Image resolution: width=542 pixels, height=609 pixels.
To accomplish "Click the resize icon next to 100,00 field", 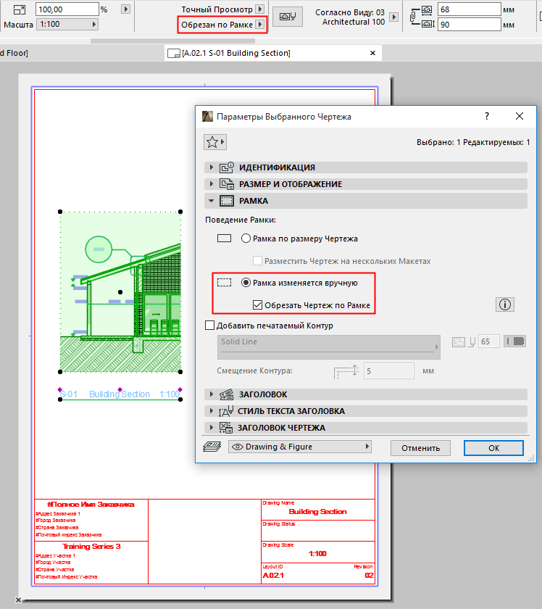I will point(20,9).
